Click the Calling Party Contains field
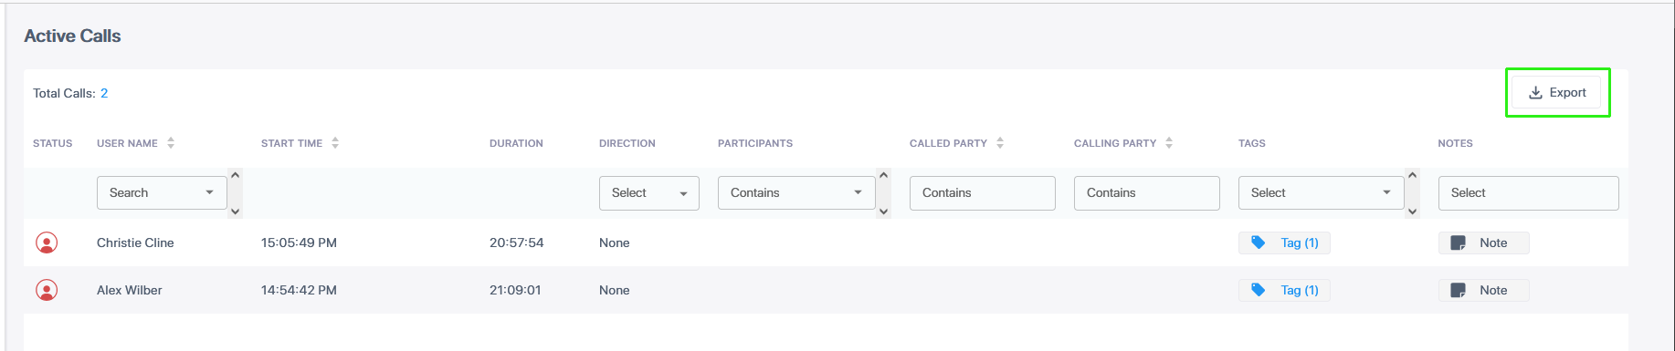 tap(1146, 192)
